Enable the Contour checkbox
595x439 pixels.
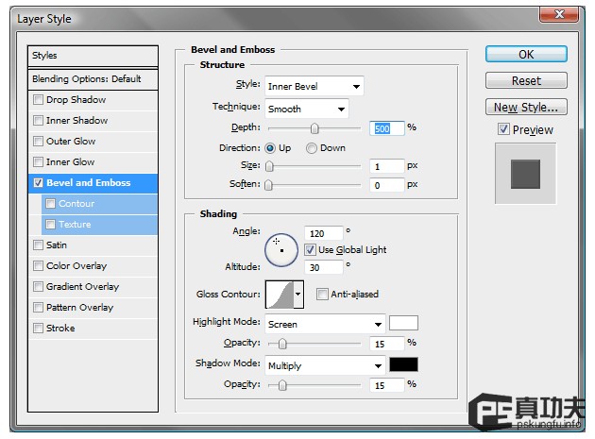pyautogui.click(x=50, y=204)
